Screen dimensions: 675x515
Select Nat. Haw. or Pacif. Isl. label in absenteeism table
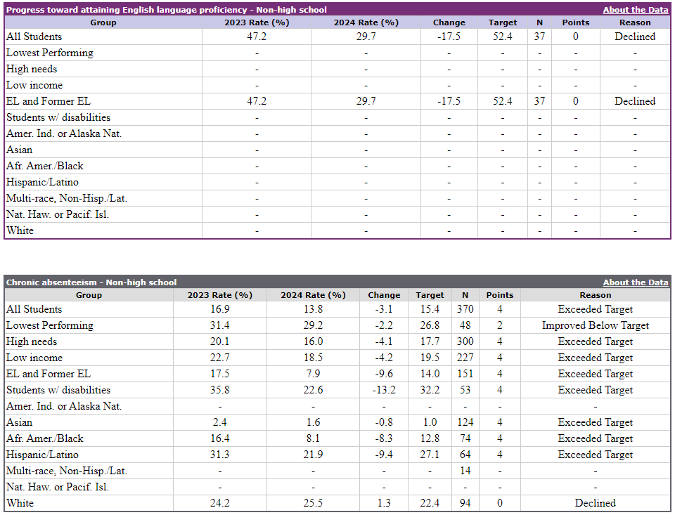click(57, 487)
